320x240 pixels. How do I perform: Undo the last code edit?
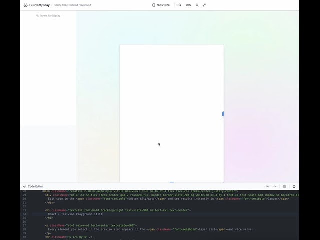(x=268, y=186)
